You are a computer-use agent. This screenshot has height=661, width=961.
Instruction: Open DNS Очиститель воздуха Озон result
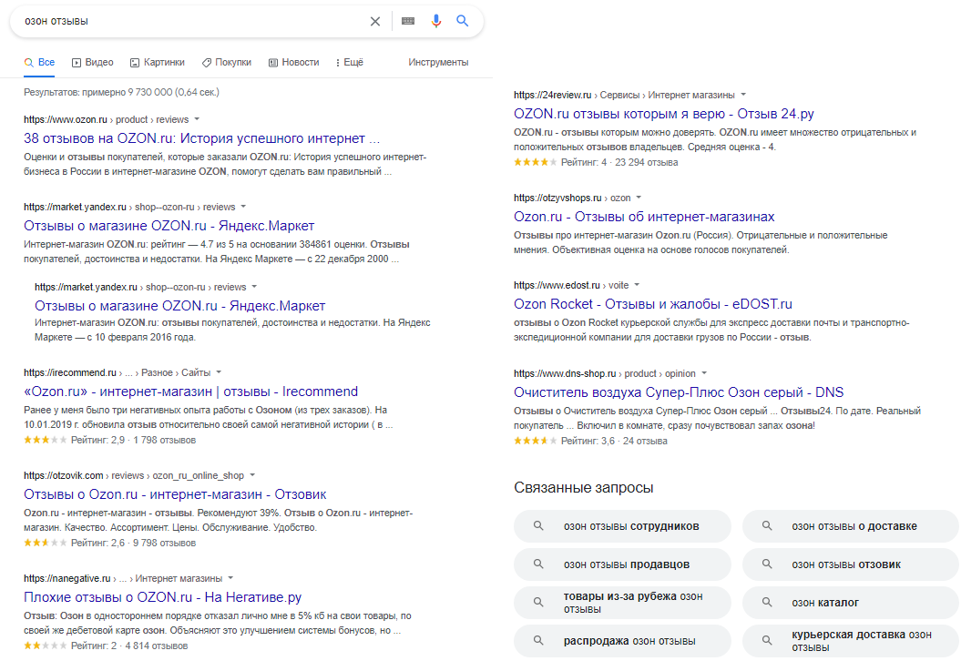[679, 392]
